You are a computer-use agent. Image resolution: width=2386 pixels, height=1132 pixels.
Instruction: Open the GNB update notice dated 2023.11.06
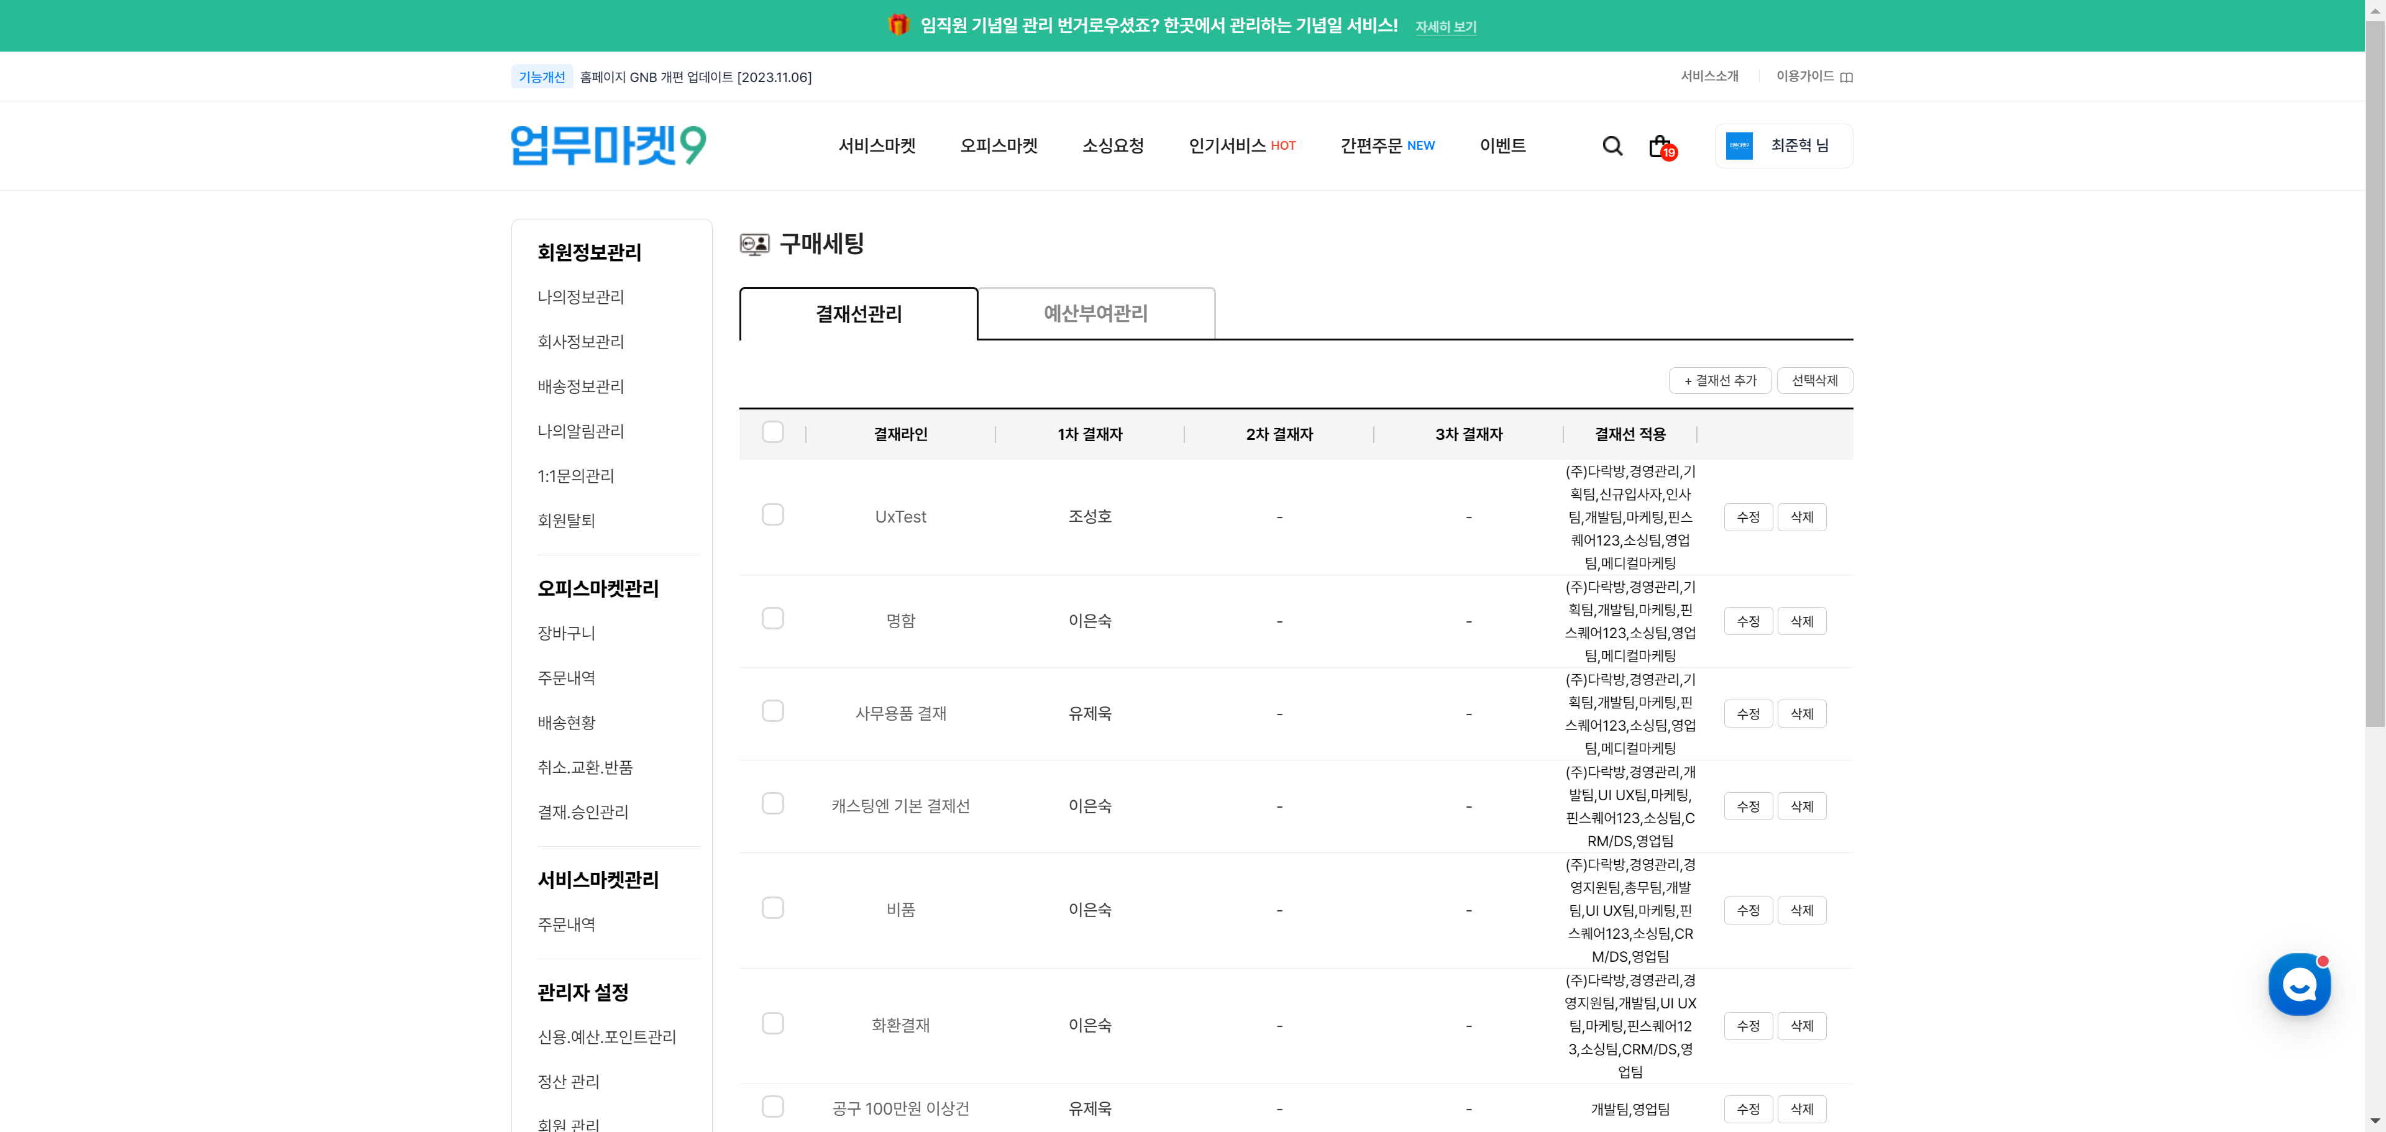695,77
